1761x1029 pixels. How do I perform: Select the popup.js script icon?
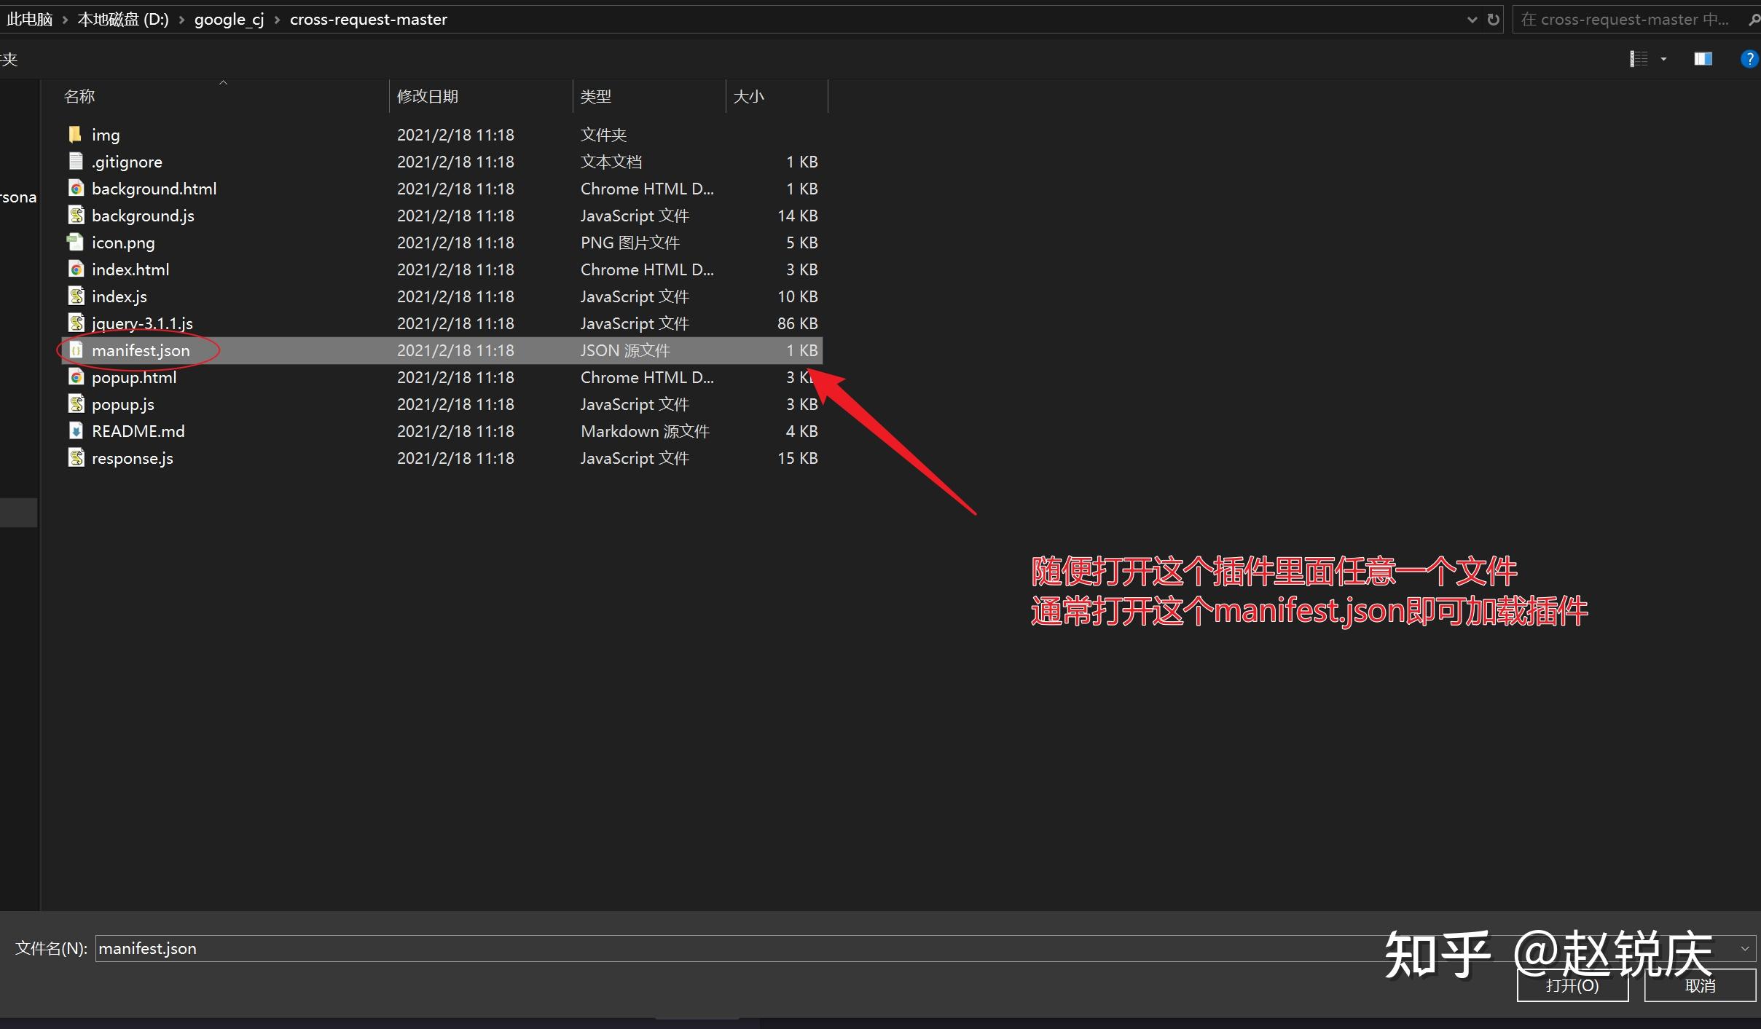[76, 403]
